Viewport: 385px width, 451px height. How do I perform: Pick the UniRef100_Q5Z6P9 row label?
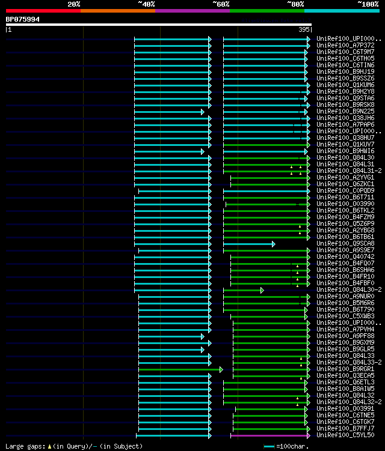[x=345, y=224]
